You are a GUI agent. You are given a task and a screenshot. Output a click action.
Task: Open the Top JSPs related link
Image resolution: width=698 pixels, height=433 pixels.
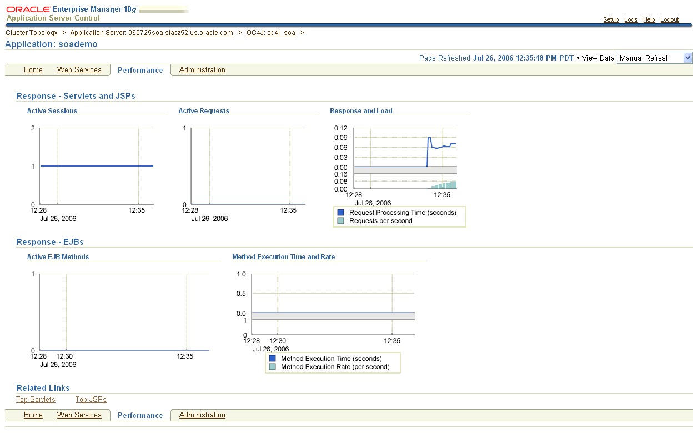pos(91,400)
